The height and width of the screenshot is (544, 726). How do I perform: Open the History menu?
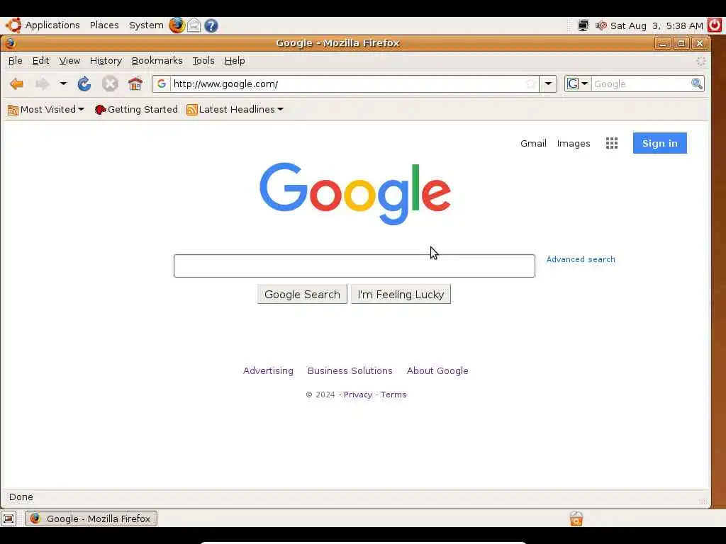[106, 61]
